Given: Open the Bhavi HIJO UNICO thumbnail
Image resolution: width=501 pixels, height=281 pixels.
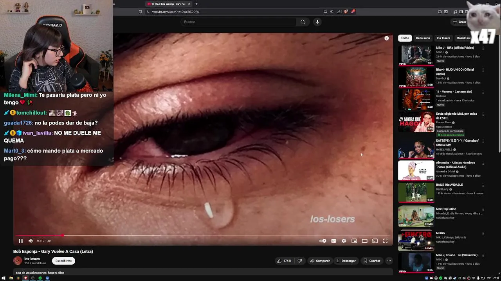Looking at the screenshot, I should click(x=416, y=77).
